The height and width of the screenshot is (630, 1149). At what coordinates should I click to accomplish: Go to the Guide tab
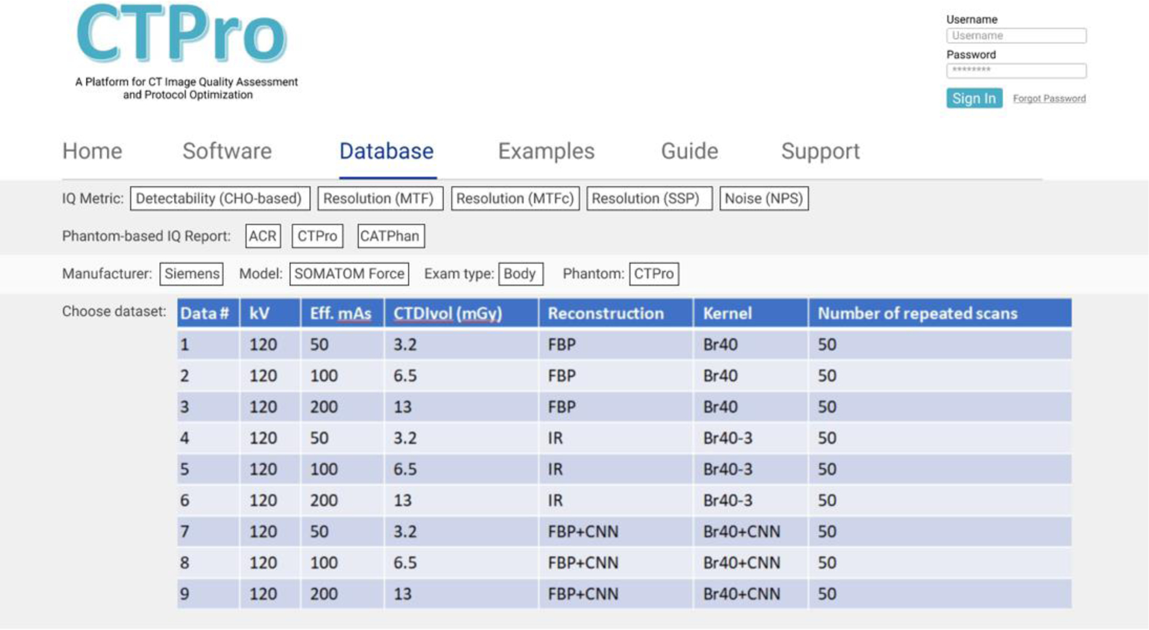(689, 151)
